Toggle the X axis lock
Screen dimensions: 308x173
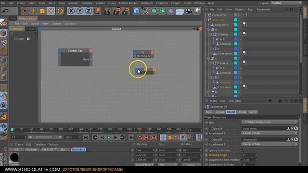pos(71,11)
